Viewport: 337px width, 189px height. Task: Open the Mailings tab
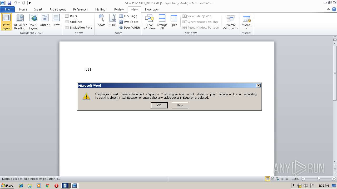[x=101, y=9]
